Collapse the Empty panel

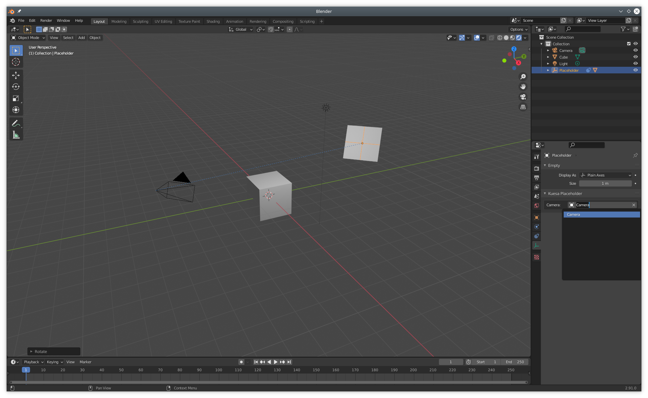[545, 165]
